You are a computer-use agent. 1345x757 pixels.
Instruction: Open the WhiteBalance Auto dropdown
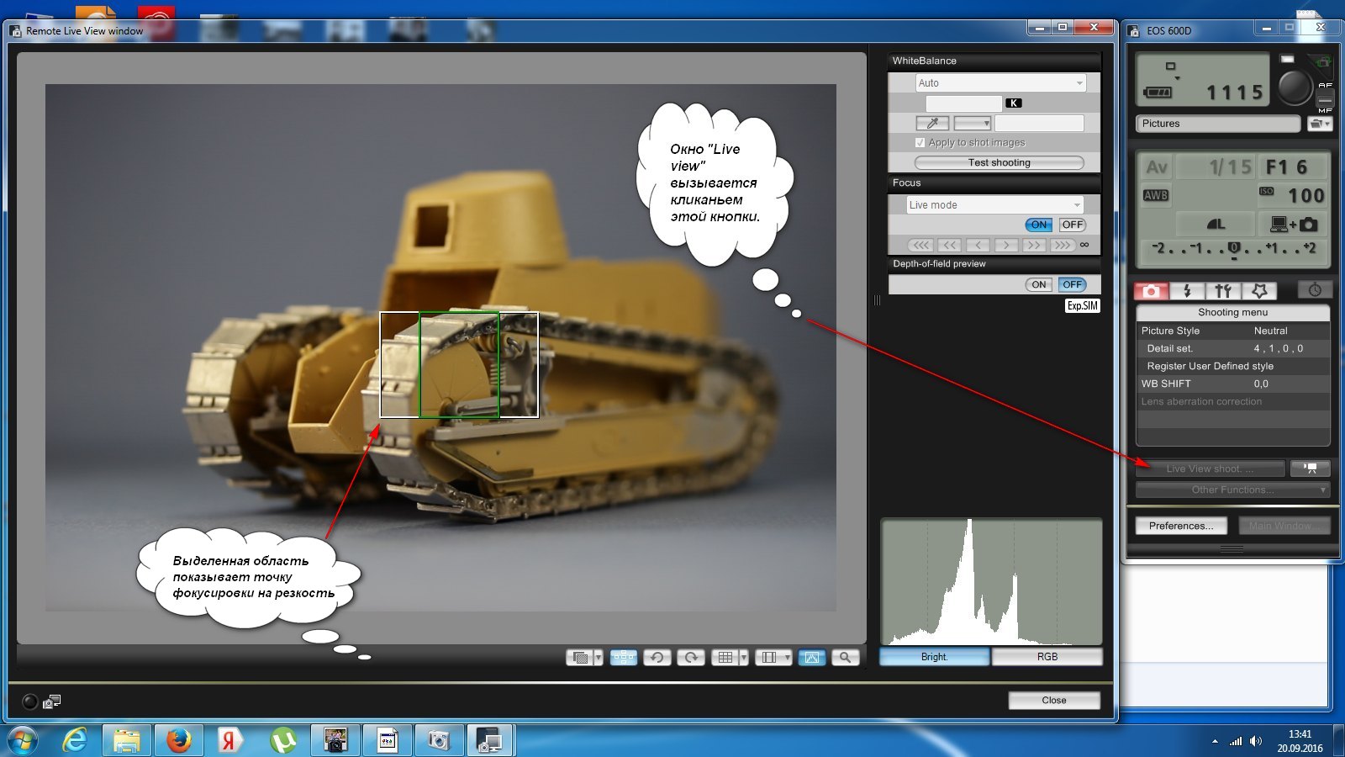tap(1000, 83)
